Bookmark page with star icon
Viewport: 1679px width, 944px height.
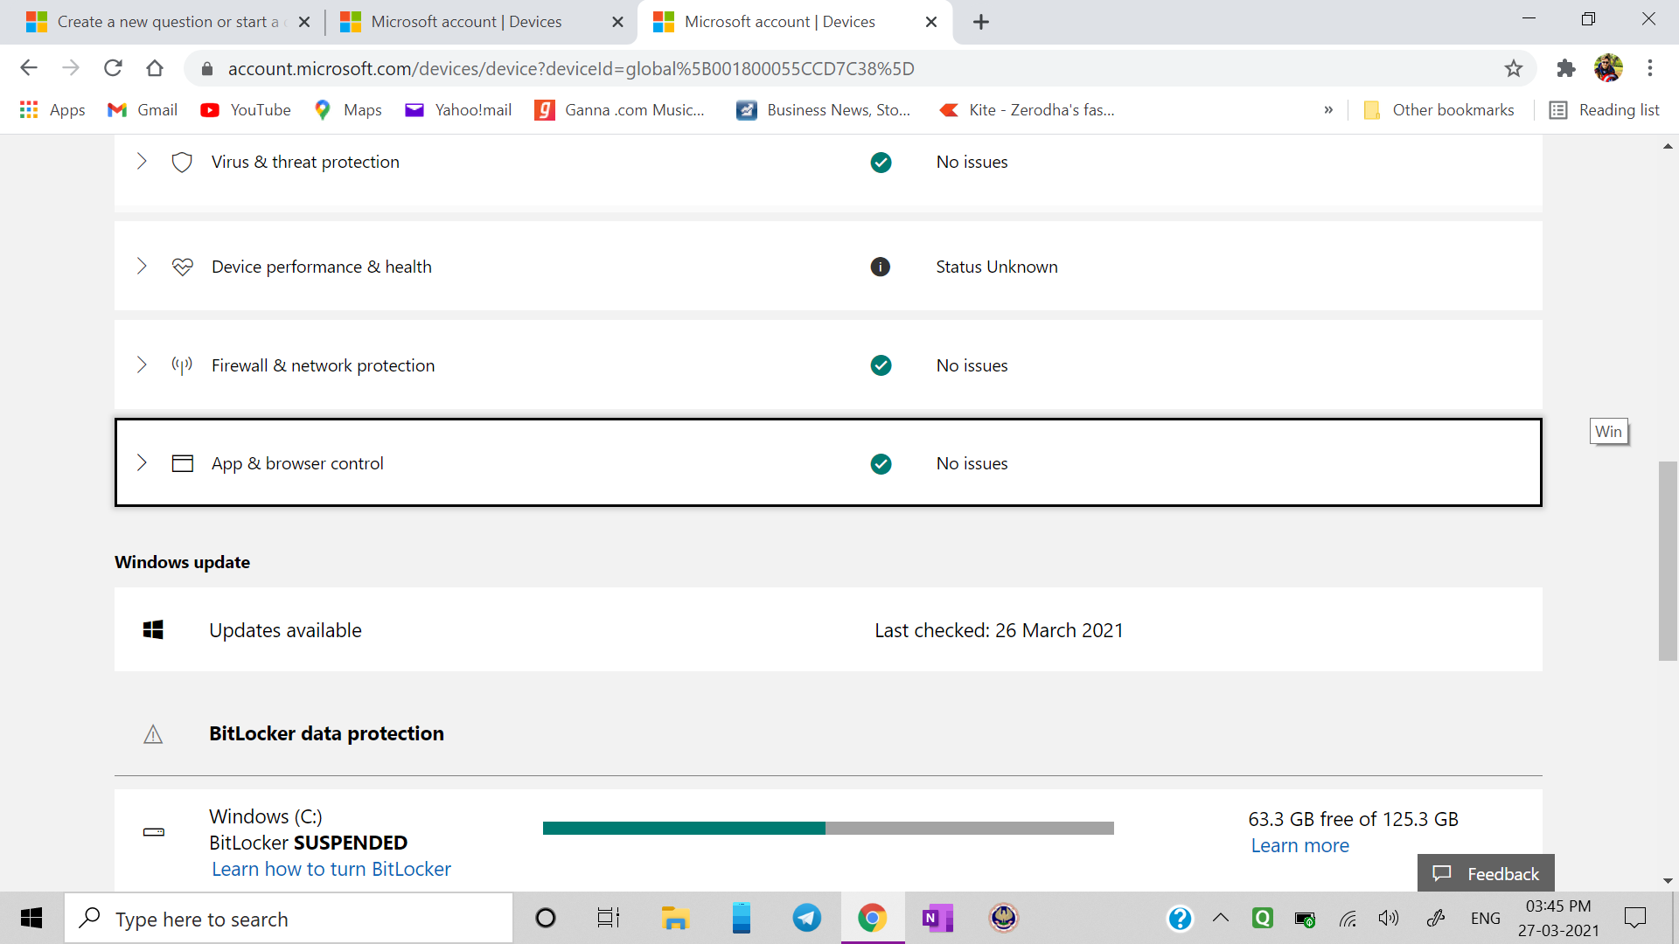coord(1514,68)
